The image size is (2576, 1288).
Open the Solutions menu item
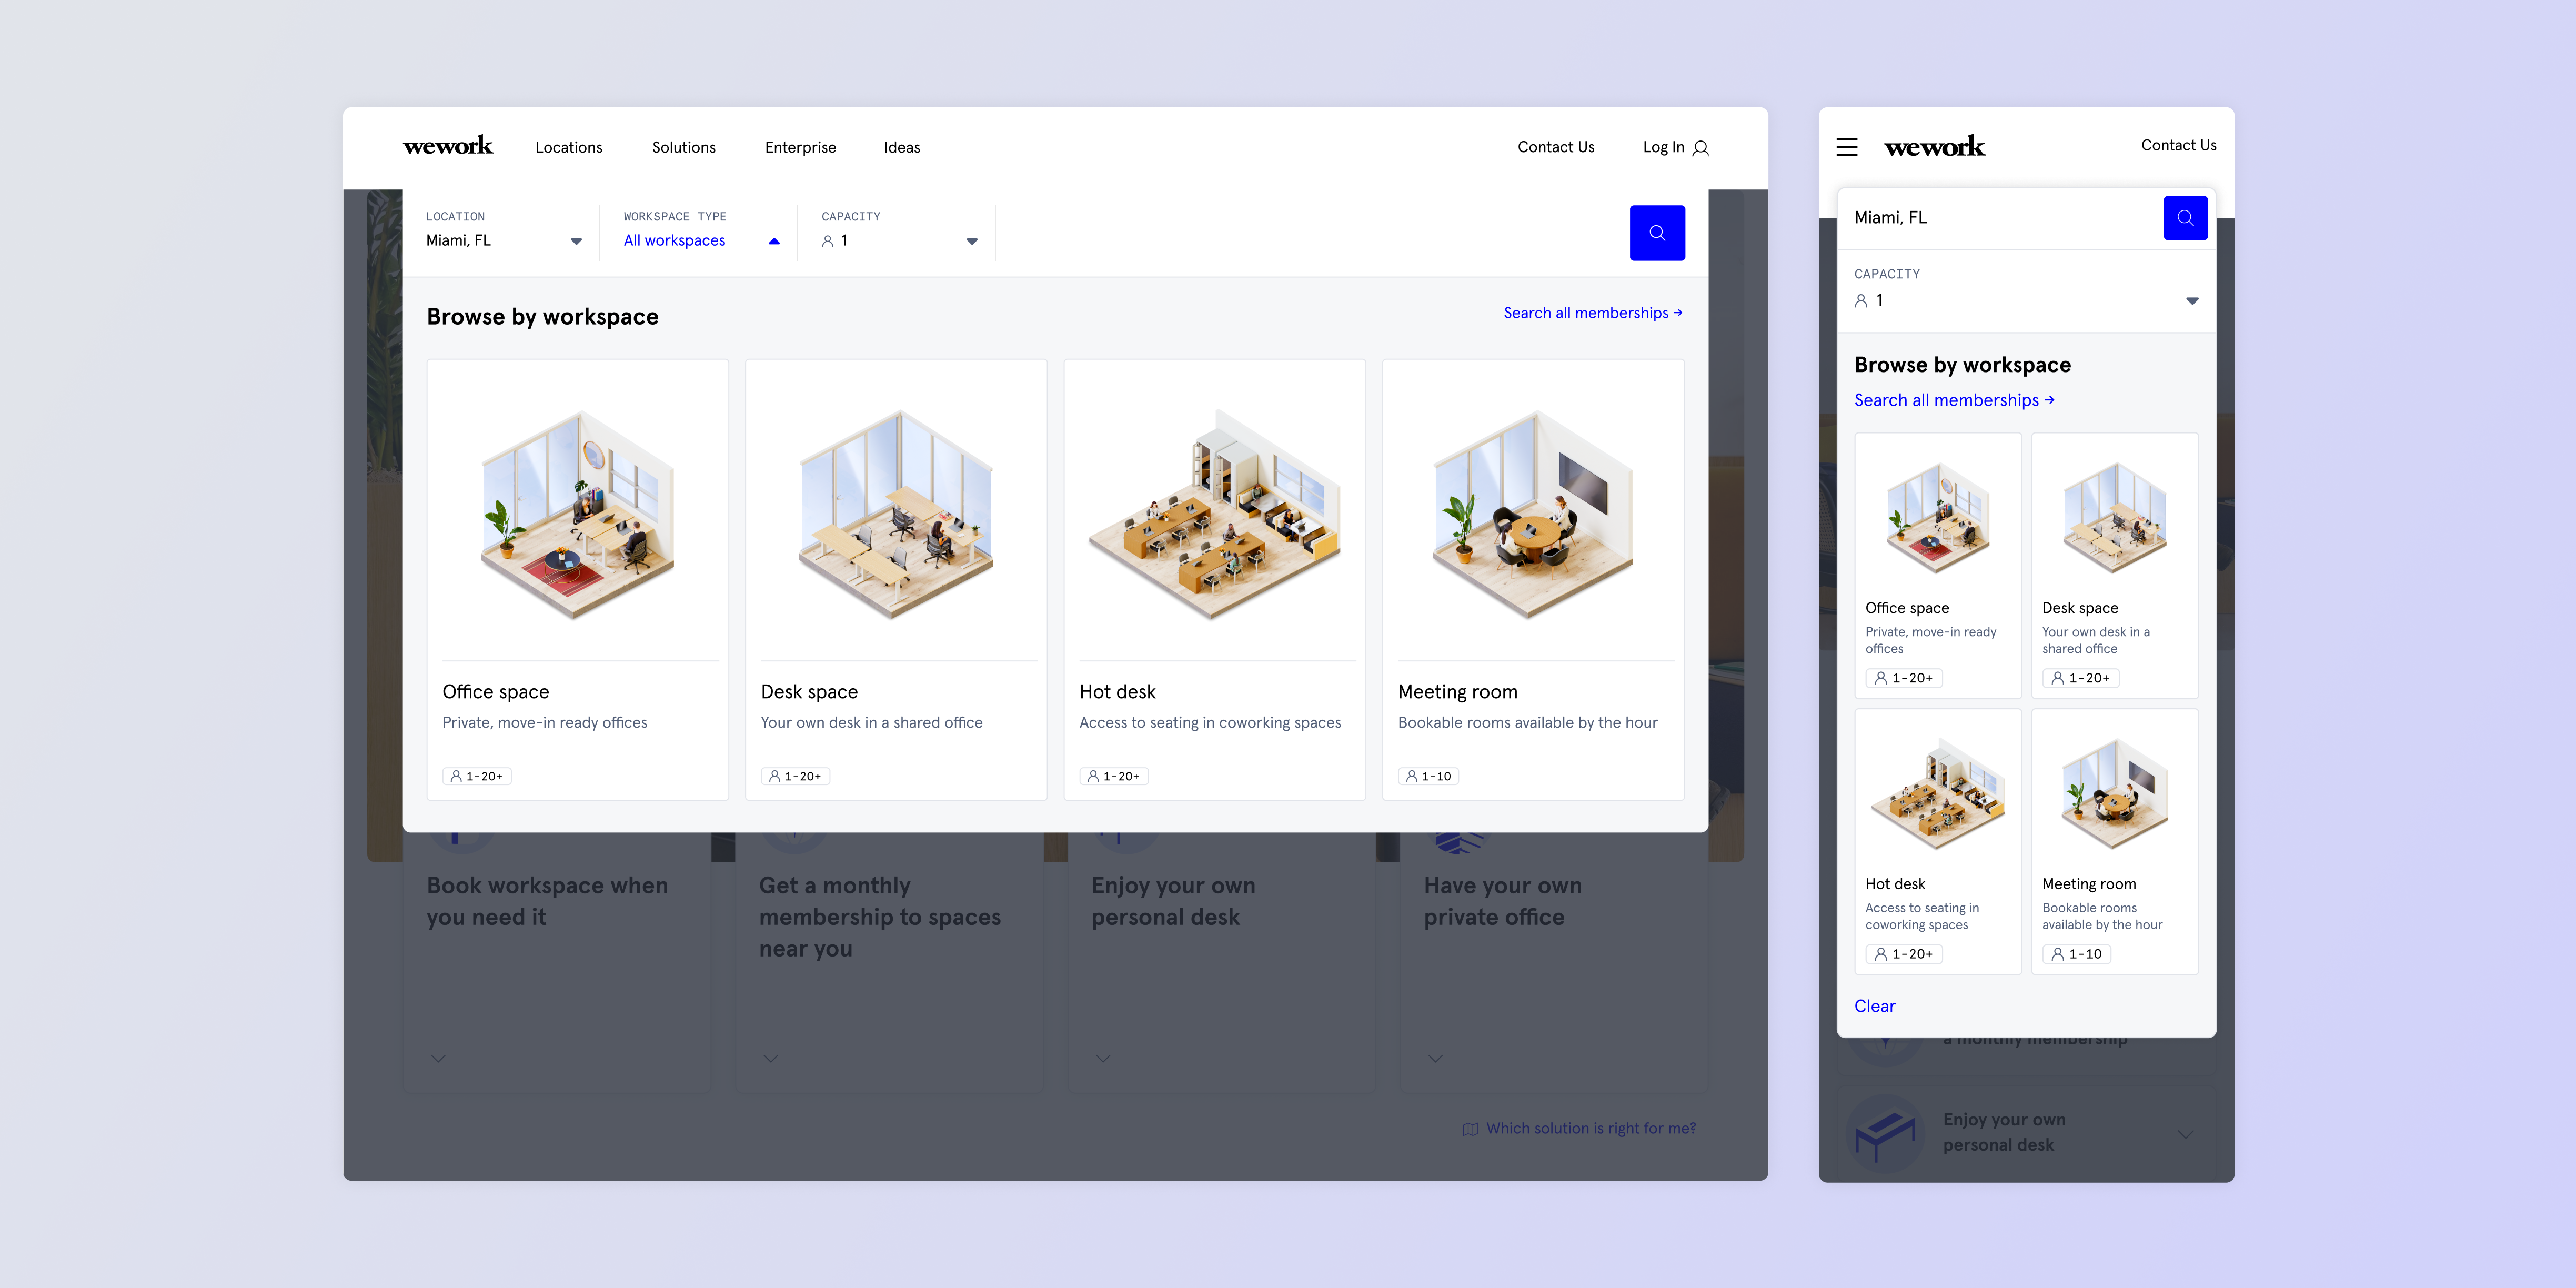pyautogui.click(x=683, y=147)
